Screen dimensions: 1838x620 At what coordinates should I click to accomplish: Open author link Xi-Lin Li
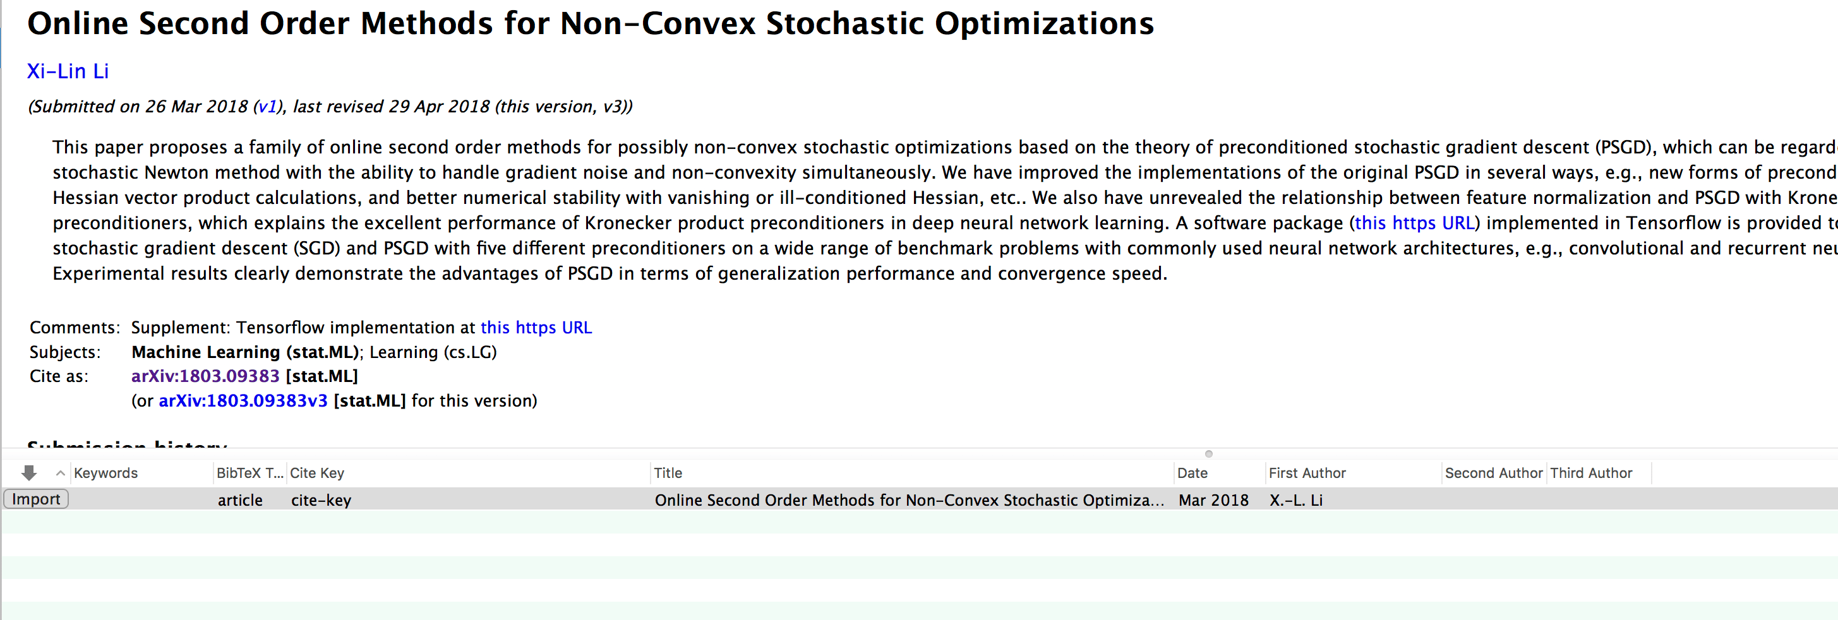[x=68, y=71]
